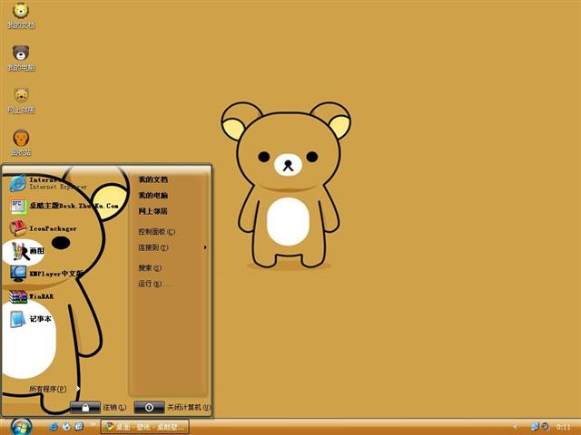Viewport: 581px width, 435px height.
Task: Open Internet Explorer quick launch icon
Action: (x=54, y=427)
